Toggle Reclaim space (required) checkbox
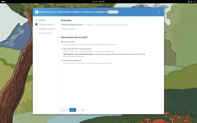 [x=64, y=56]
